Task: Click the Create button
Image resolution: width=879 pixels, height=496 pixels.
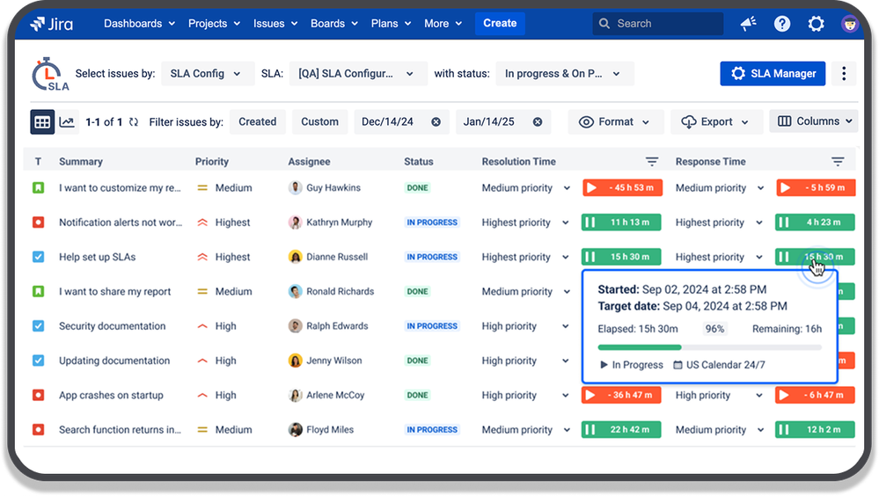Action: tap(500, 24)
